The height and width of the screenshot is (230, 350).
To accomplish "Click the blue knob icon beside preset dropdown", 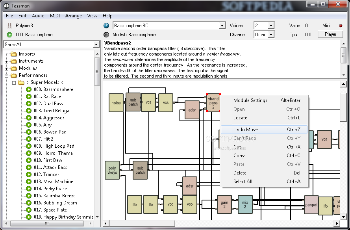I will 106,26.
